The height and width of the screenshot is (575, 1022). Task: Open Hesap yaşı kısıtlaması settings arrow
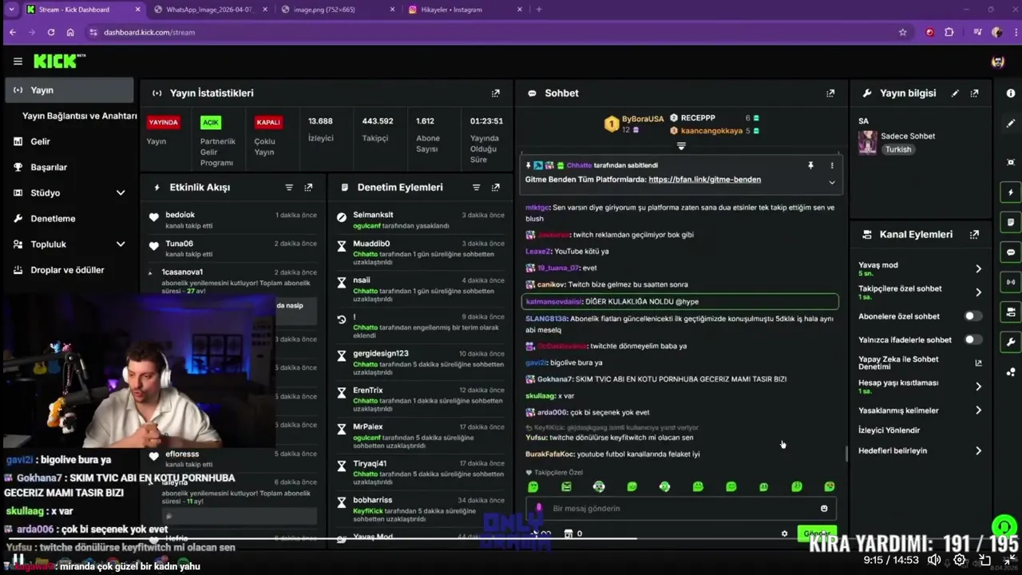[978, 387]
